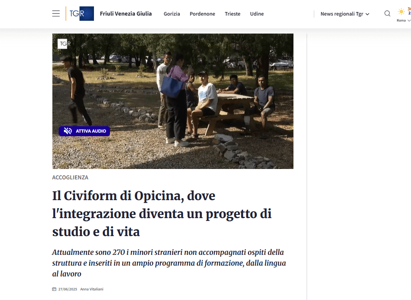The width and height of the screenshot is (411, 300).
Task: Open the hamburger navigation menu
Action: pyautogui.click(x=56, y=14)
